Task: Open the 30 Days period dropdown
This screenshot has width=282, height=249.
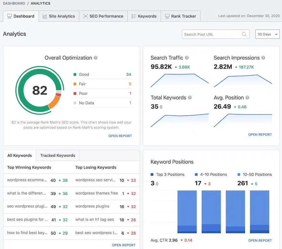Action: pos(267,34)
